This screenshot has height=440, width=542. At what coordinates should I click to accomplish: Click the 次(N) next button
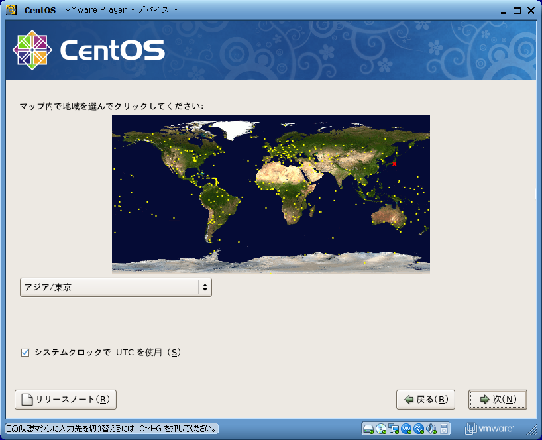coord(498,400)
